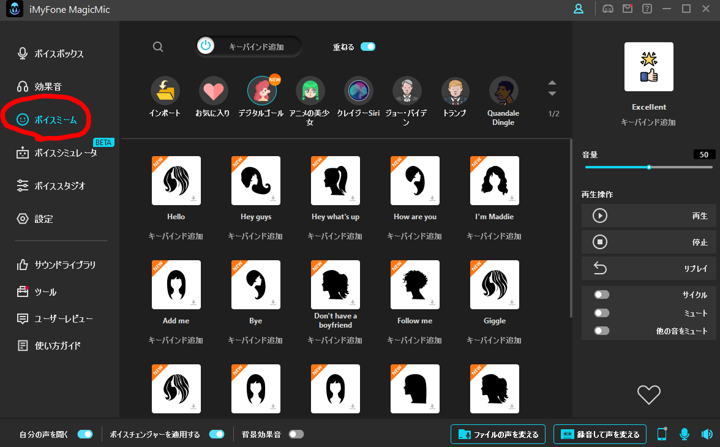Viewport: 720px width, 447px height.
Task: Show previous page of voice categories
Action: tap(552, 83)
